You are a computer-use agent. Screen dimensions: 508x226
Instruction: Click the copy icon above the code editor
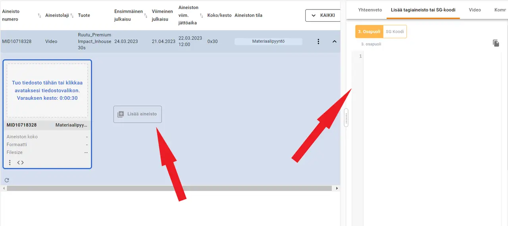coord(496,43)
